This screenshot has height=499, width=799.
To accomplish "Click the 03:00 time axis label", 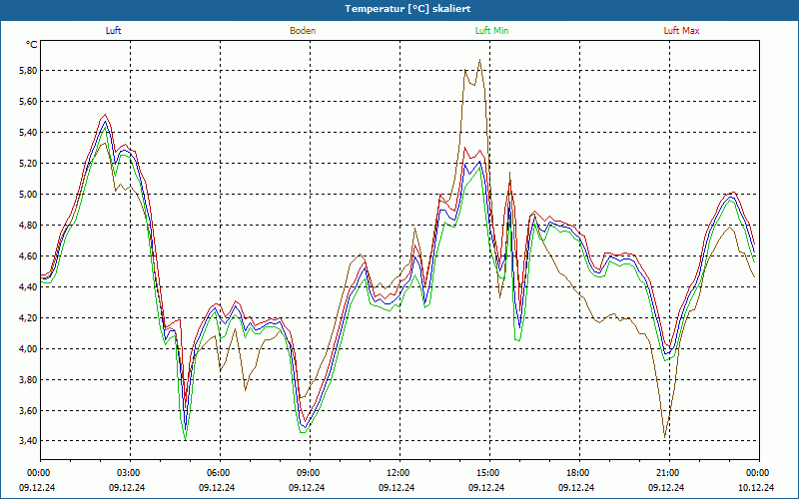I will [130, 473].
